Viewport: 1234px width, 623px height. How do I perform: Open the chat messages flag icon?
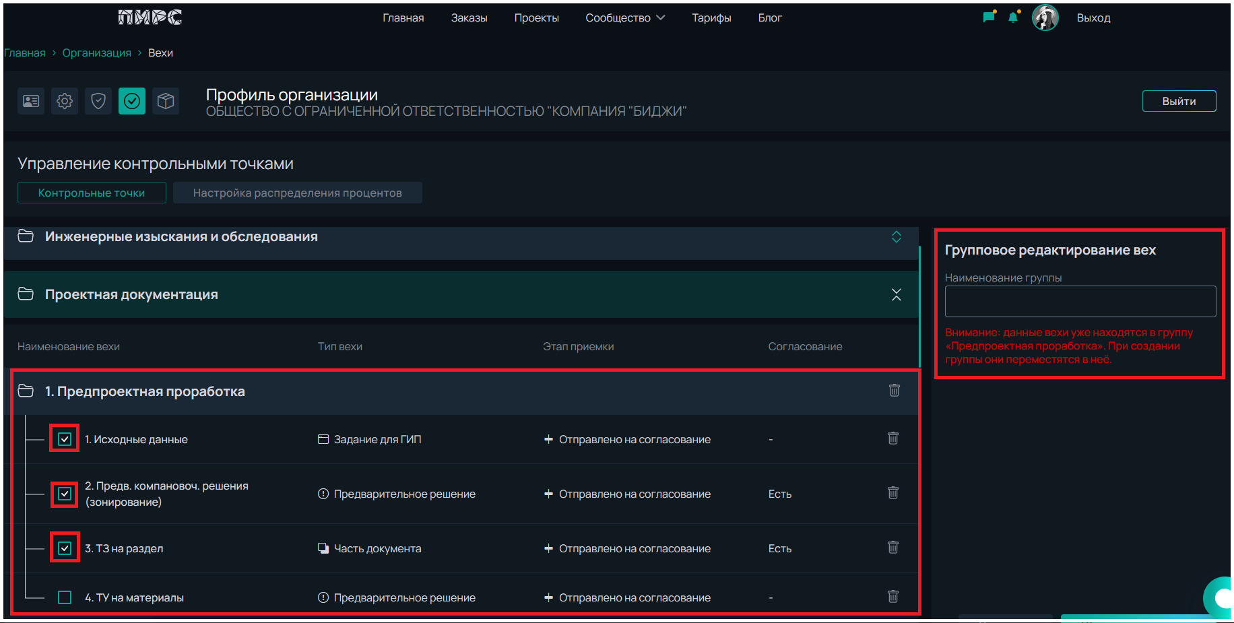(x=989, y=18)
